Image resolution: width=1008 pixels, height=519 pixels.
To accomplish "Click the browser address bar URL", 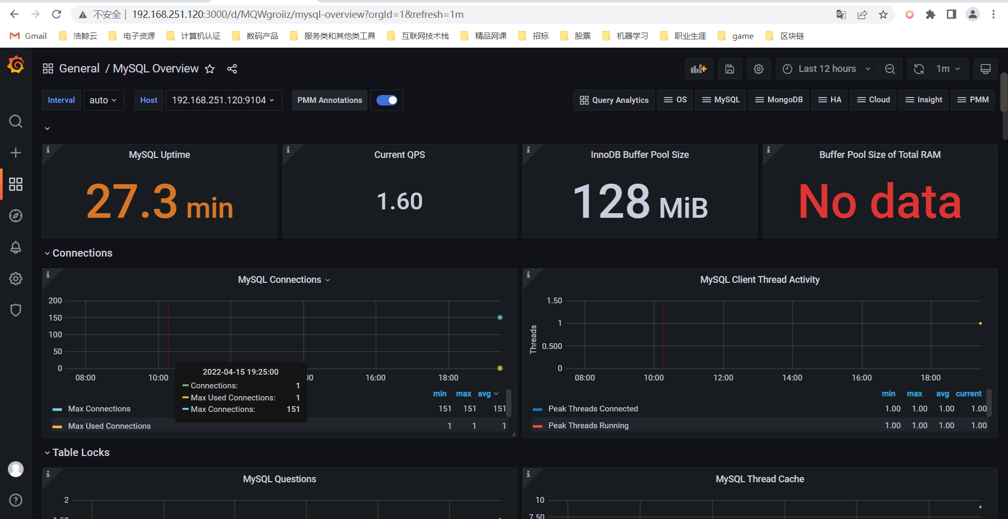I will pyautogui.click(x=298, y=14).
